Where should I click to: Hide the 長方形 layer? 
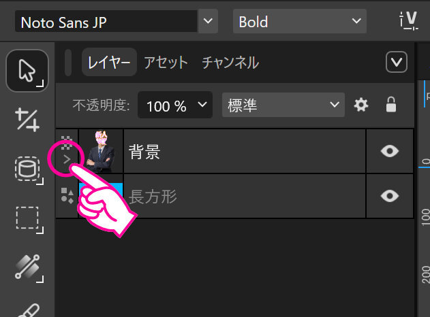click(389, 196)
